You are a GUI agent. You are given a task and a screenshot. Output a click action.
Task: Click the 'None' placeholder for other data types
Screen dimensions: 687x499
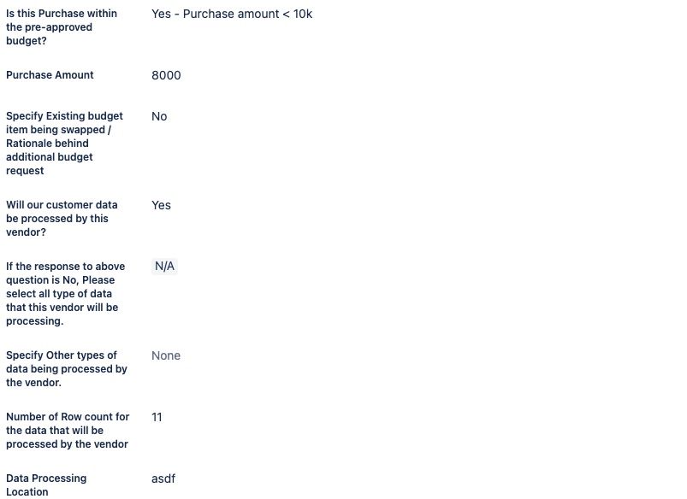(166, 355)
